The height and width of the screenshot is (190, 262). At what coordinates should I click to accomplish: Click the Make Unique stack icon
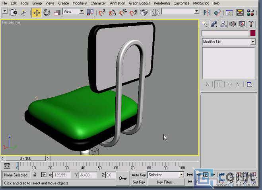[x=230, y=84]
